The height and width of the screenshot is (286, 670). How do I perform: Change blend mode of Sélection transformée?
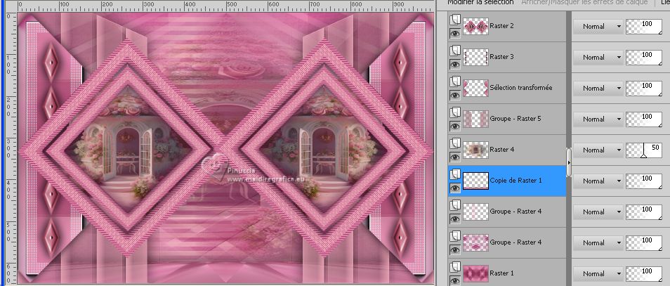point(598,88)
